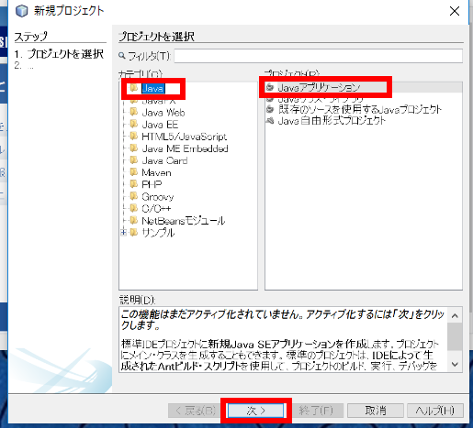473x428 pixels.
Task: Expand the サンプル tree node
Action: [x=123, y=233]
